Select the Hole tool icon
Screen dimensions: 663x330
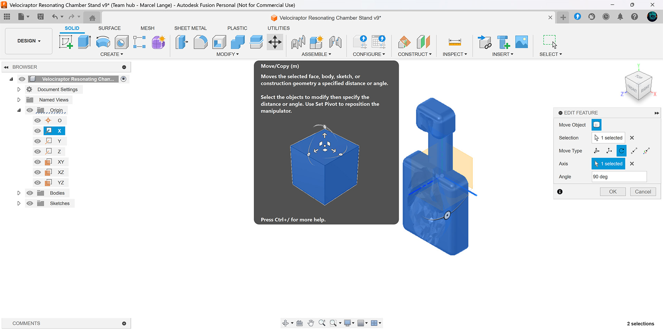click(121, 42)
